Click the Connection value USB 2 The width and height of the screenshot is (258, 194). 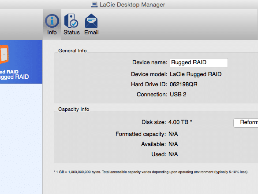[178, 95]
